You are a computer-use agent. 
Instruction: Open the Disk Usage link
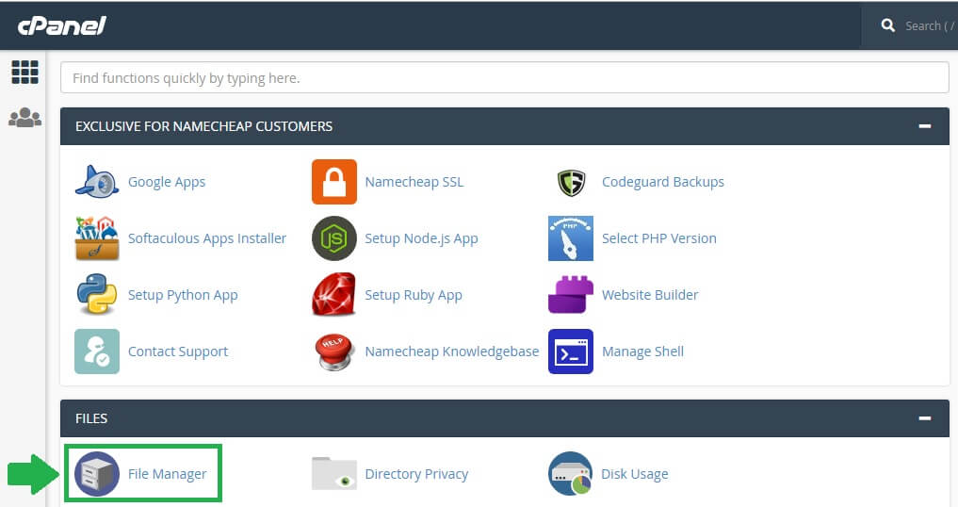635,474
